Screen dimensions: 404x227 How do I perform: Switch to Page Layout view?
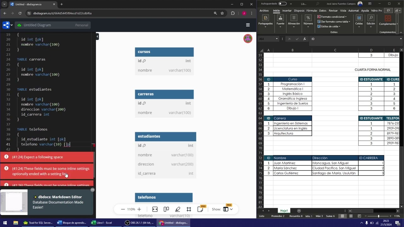click(351, 216)
